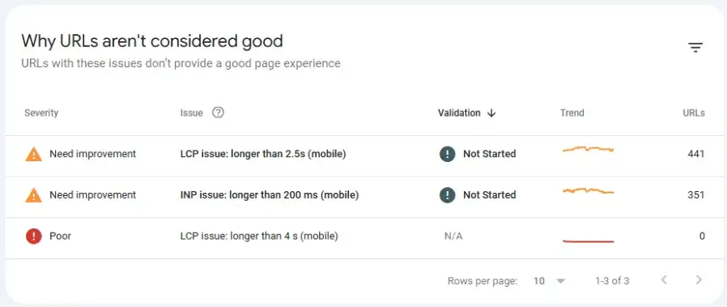This screenshot has width=727, height=307.
Task: Click the Issue column help question mark
Action: (x=218, y=113)
